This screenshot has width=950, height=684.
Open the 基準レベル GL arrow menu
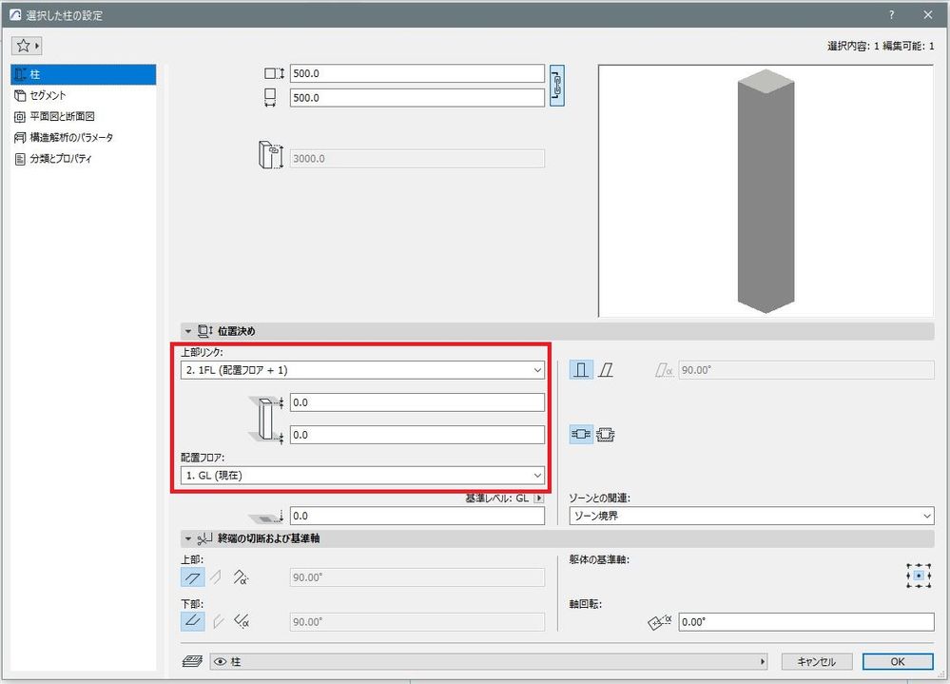(x=538, y=498)
